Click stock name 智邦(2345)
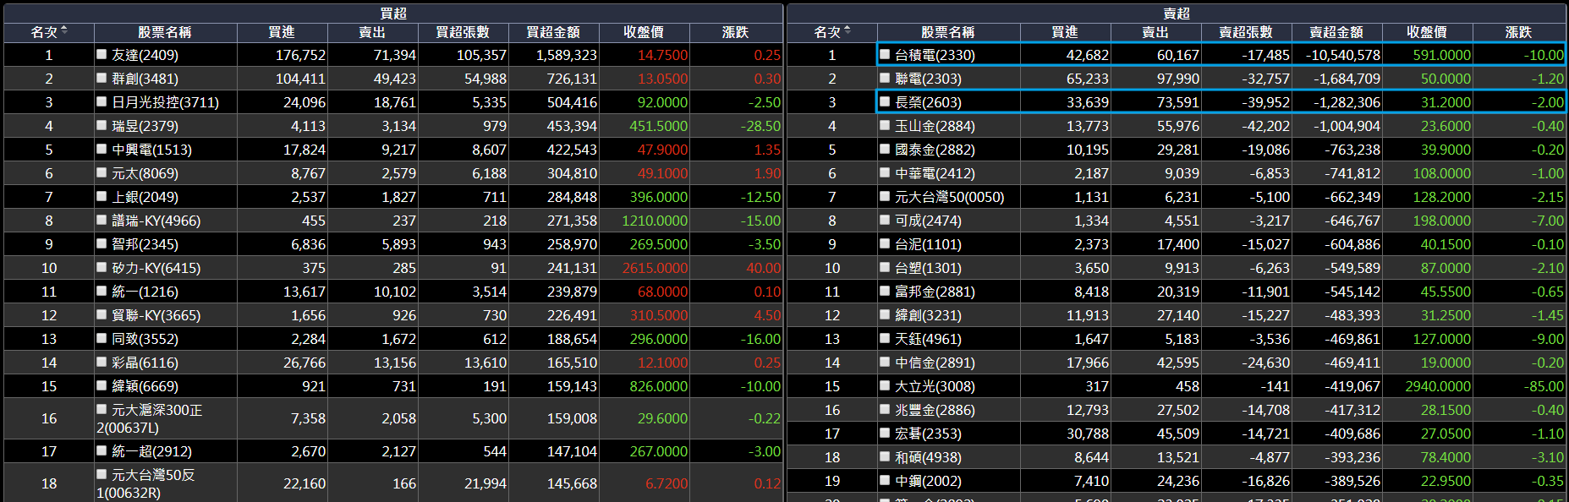The image size is (1569, 502). pyautogui.click(x=145, y=244)
